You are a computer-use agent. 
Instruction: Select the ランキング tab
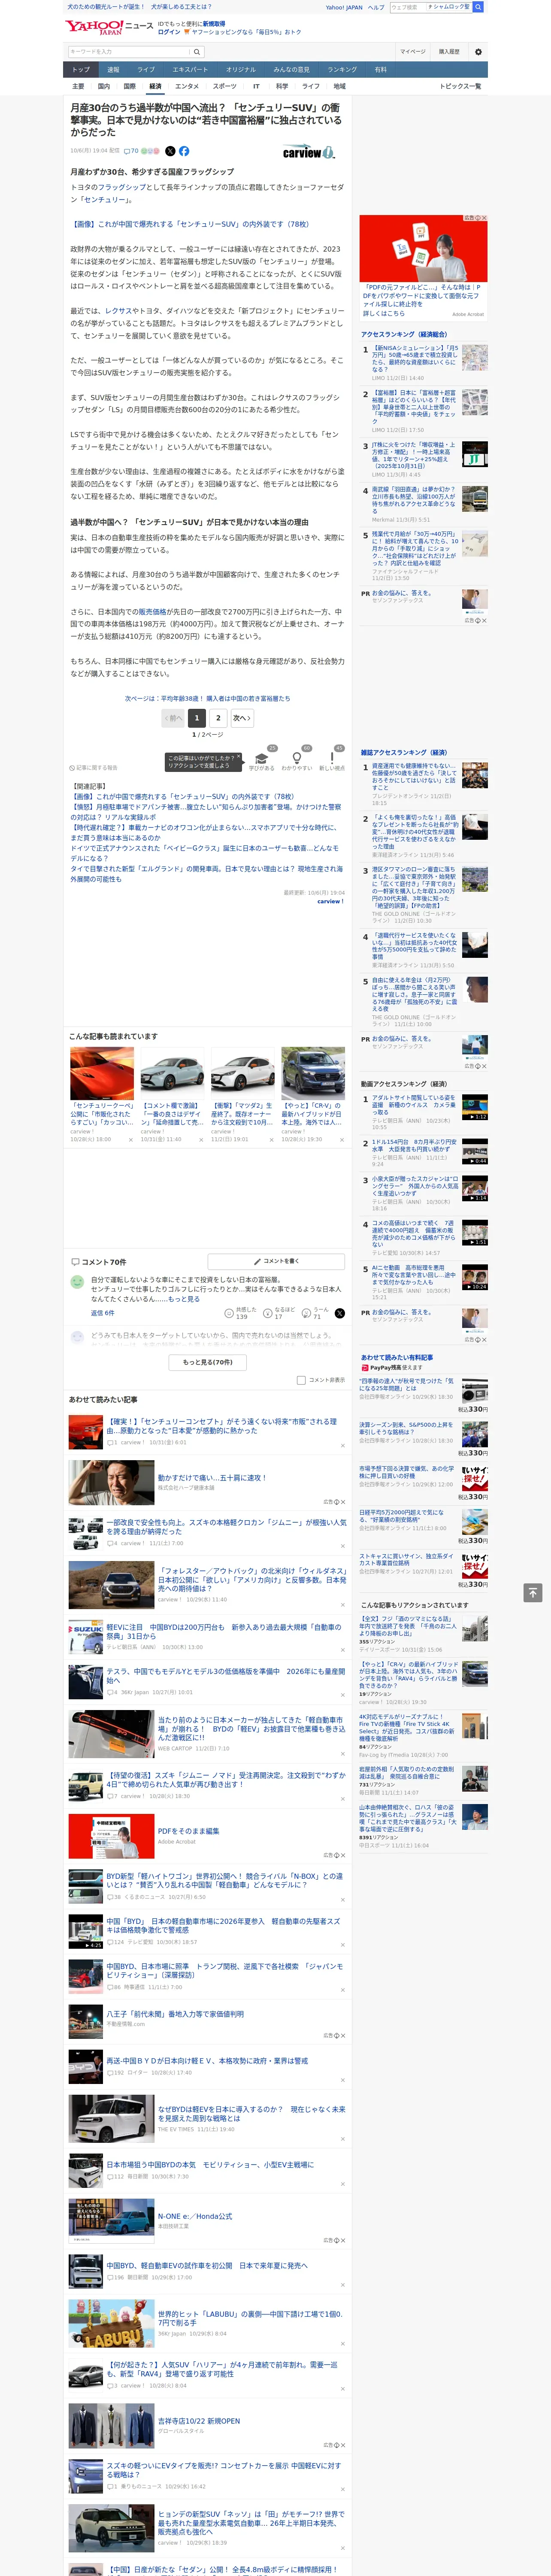pyautogui.click(x=342, y=70)
